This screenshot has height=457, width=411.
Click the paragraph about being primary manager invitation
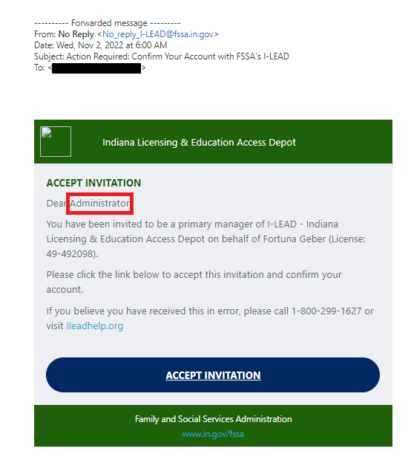[x=205, y=239]
